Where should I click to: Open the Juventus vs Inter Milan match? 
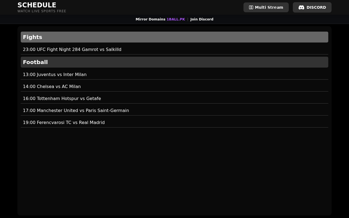[x=174, y=75]
